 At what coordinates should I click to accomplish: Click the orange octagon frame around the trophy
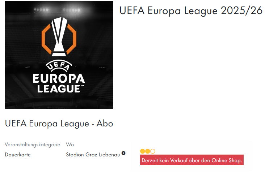[x=59, y=39]
